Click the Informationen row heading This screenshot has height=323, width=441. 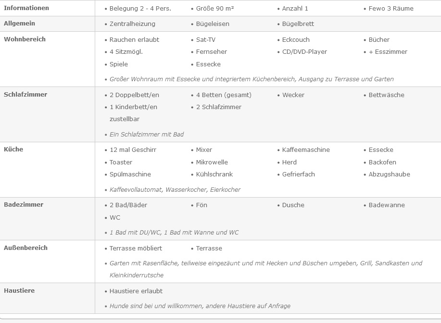[x=26, y=8]
